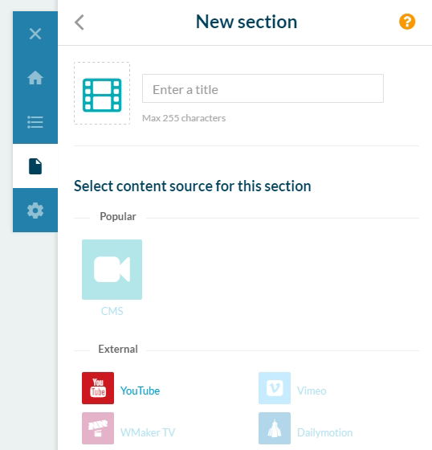Select the WMaker TV text link
This screenshot has width=432, height=450.
click(x=148, y=432)
